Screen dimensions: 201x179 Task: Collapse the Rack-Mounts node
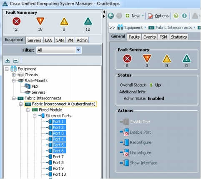click(x=14, y=81)
